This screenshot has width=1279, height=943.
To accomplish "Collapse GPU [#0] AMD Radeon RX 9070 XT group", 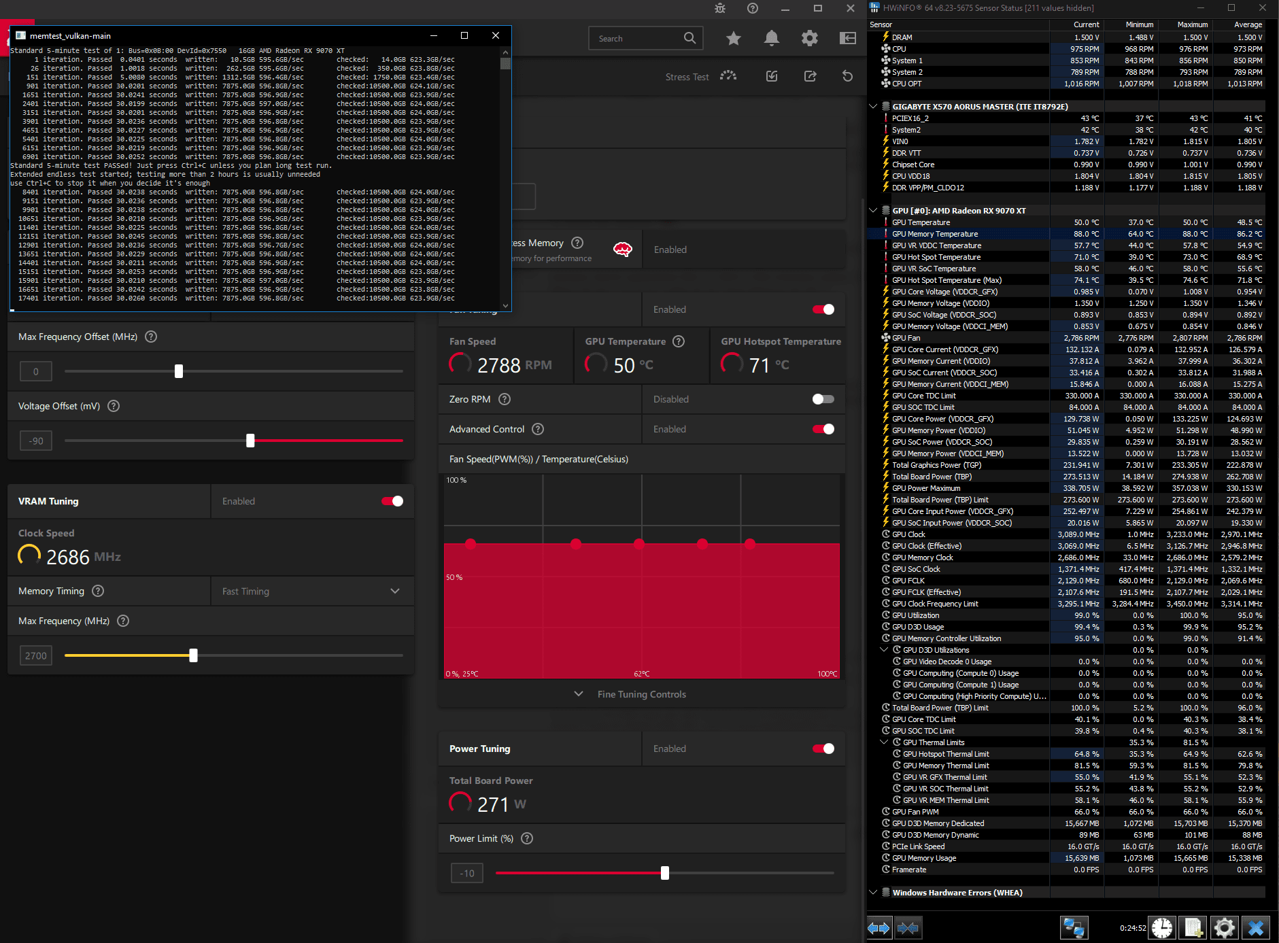I will tap(873, 211).
